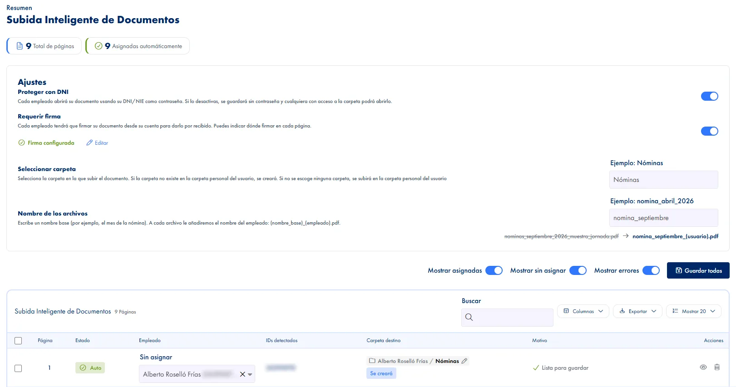Clear the selected employee Alberto Roselló Frías
The width and height of the screenshot is (736, 387).
[242, 374]
